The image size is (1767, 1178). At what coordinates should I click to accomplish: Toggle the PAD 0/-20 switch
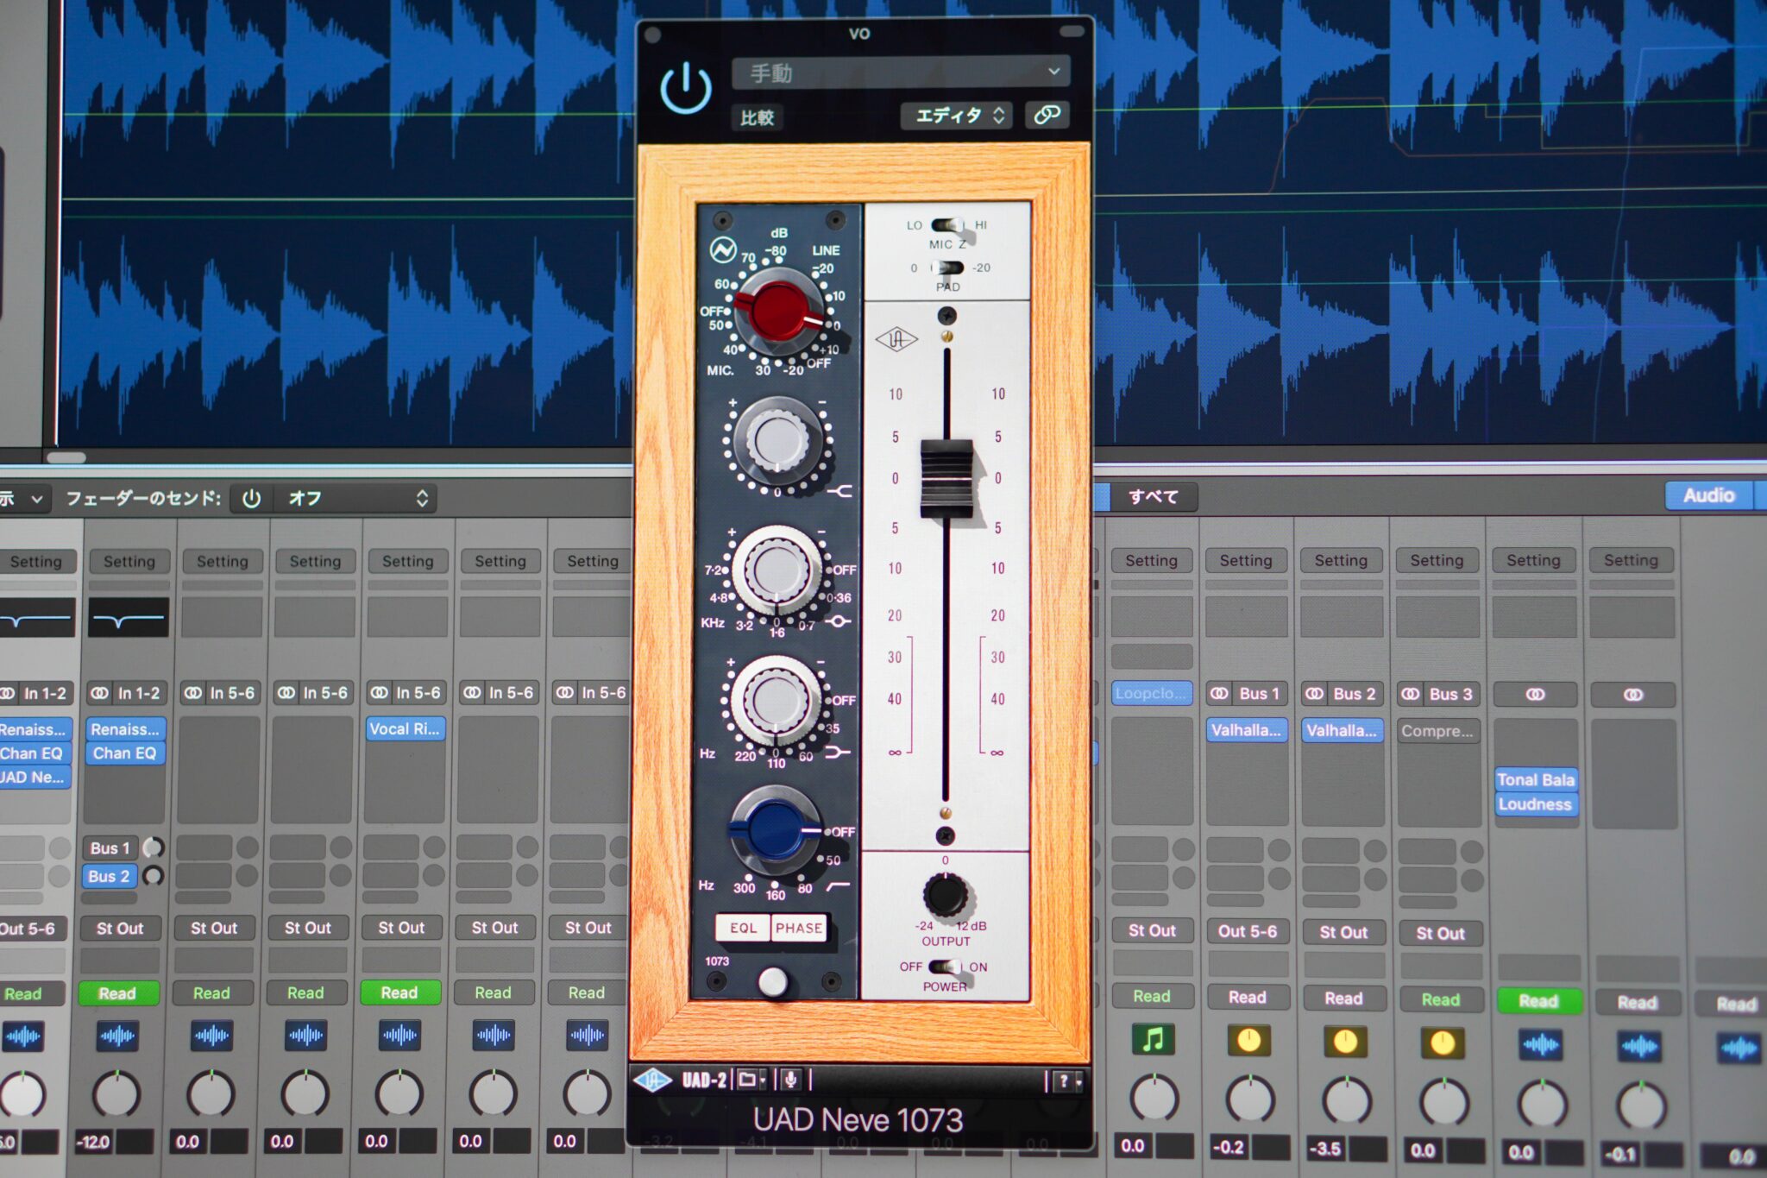tap(947, 268)
